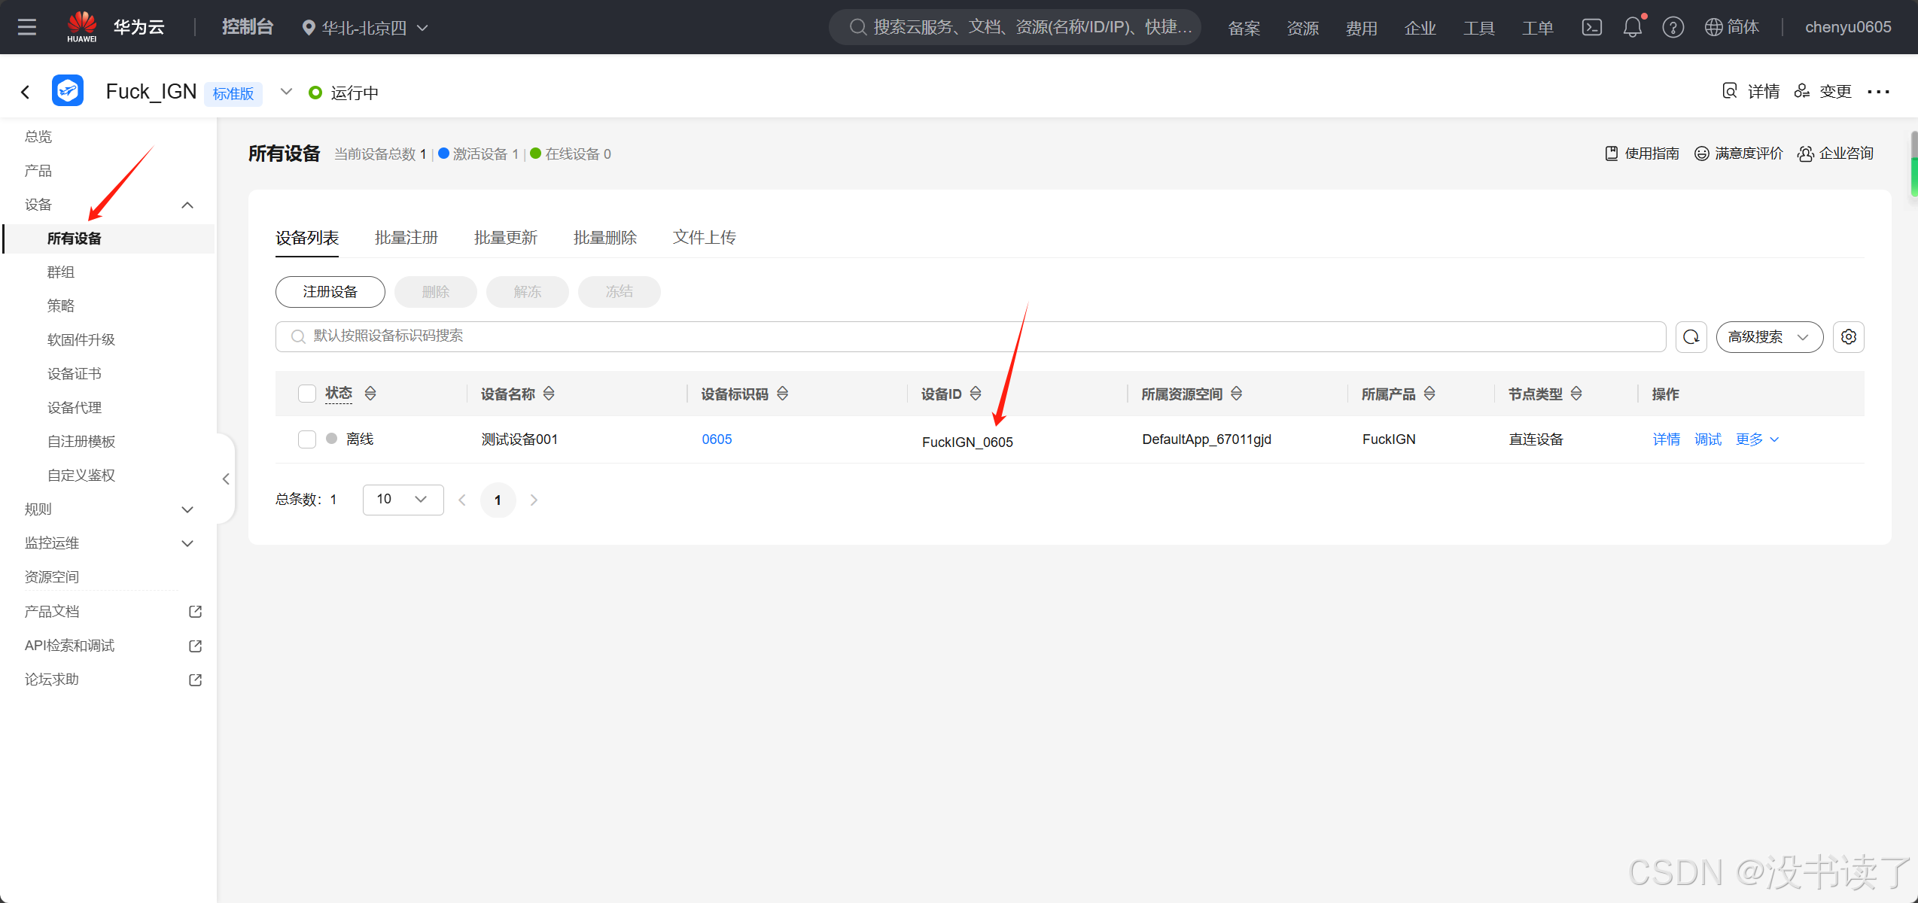Expand the 高级搜索 dropdown
The height and width of the screenshot is (903, 1918).
[1769, 337]
